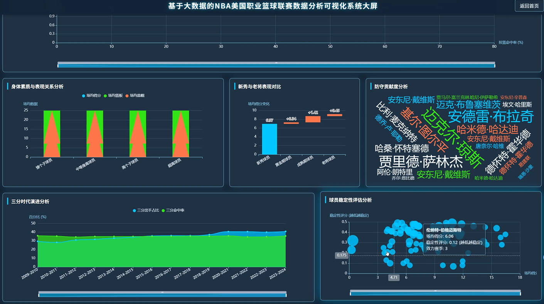Select the slanted 比利·麦克纳特 word
Image resolution: width=544 pixels, height=304 pixels.
(x=397, y=122)
